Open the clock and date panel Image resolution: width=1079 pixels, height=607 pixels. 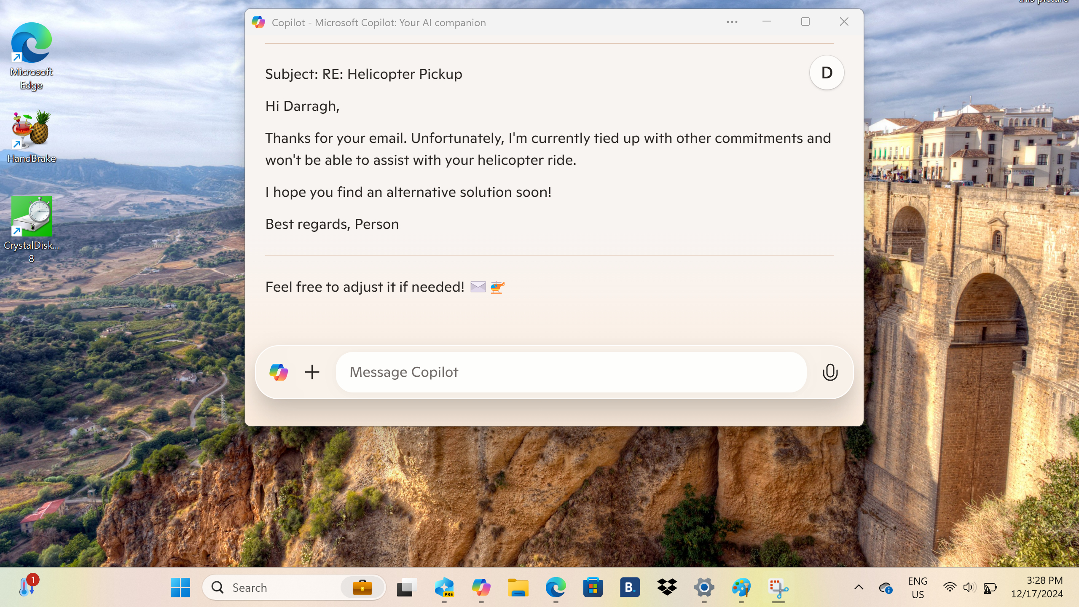pos(1037,587)
